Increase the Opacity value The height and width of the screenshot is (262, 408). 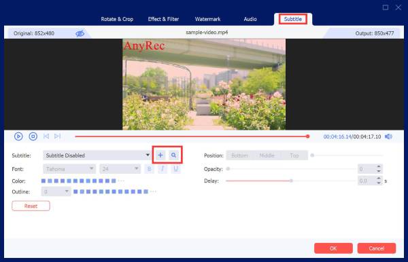(379, 166)
